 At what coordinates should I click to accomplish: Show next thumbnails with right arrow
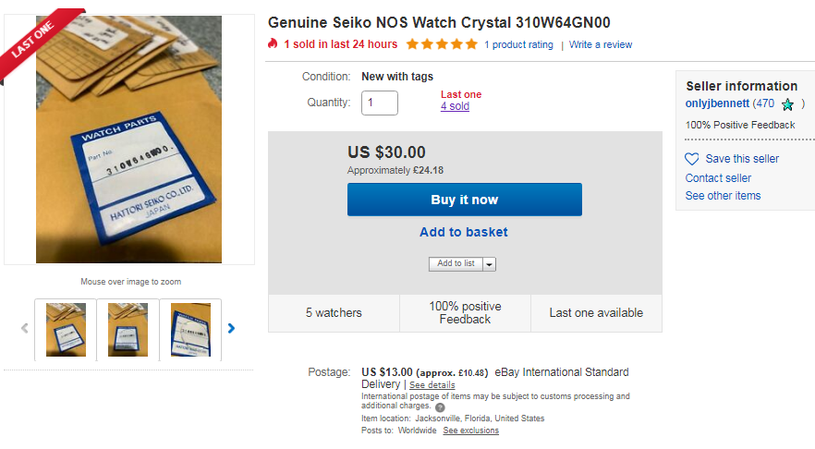[x=231, y=328]
